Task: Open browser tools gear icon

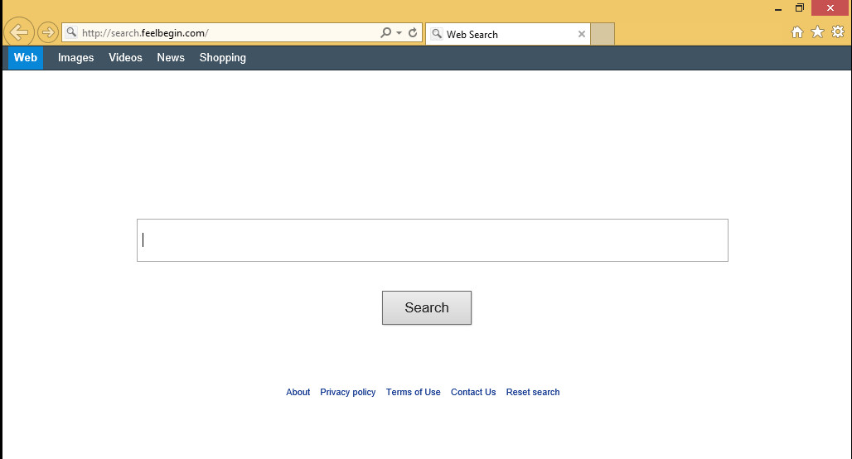Action: click(x=838, y=32)
